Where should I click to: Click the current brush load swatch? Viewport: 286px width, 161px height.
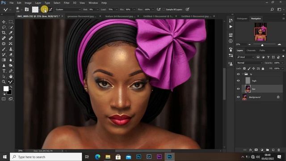tap(35, 9)
